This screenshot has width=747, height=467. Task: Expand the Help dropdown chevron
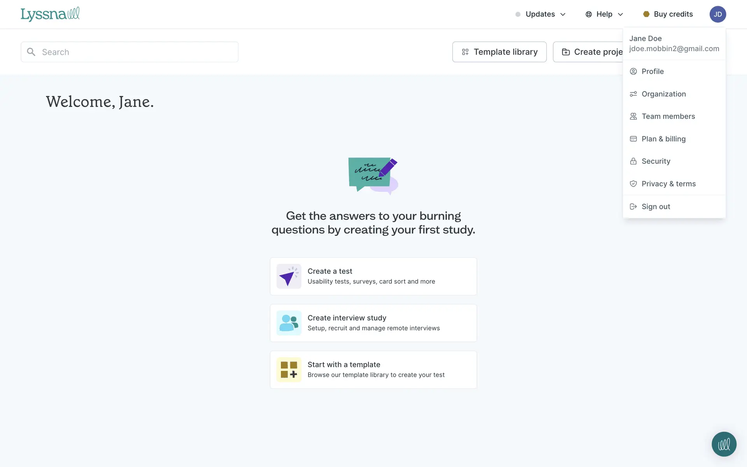coord(621,14)
